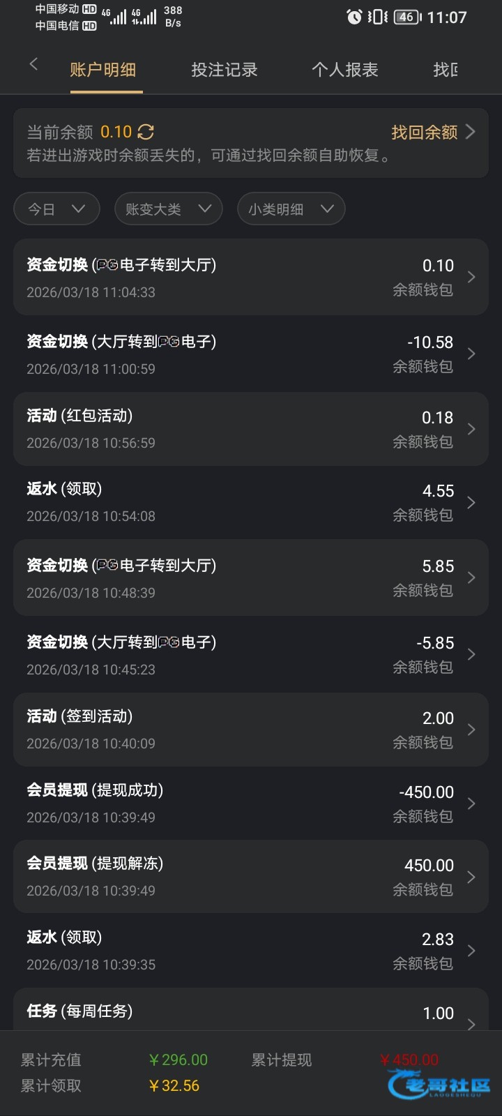The height and width of the screenshot is (1116, 502).
Task: Open arrow for -10.58 transfer entry
Action: (x=471, y=354)
